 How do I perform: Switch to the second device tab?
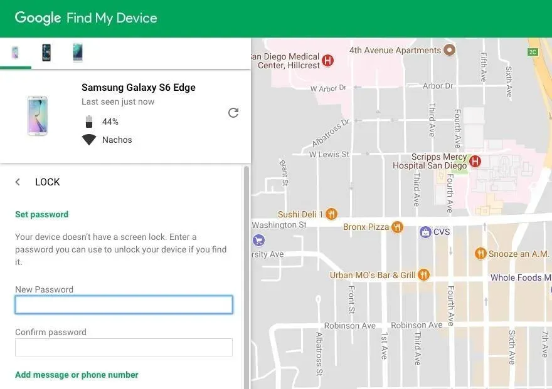click(46, 53)
